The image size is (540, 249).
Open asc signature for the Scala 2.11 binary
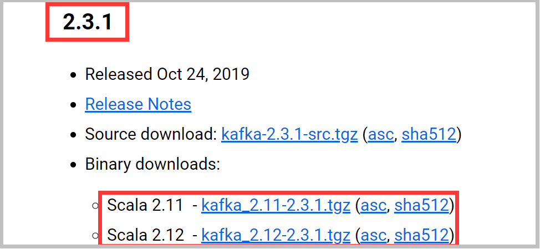pyautogui.click(x=373, y=206)
